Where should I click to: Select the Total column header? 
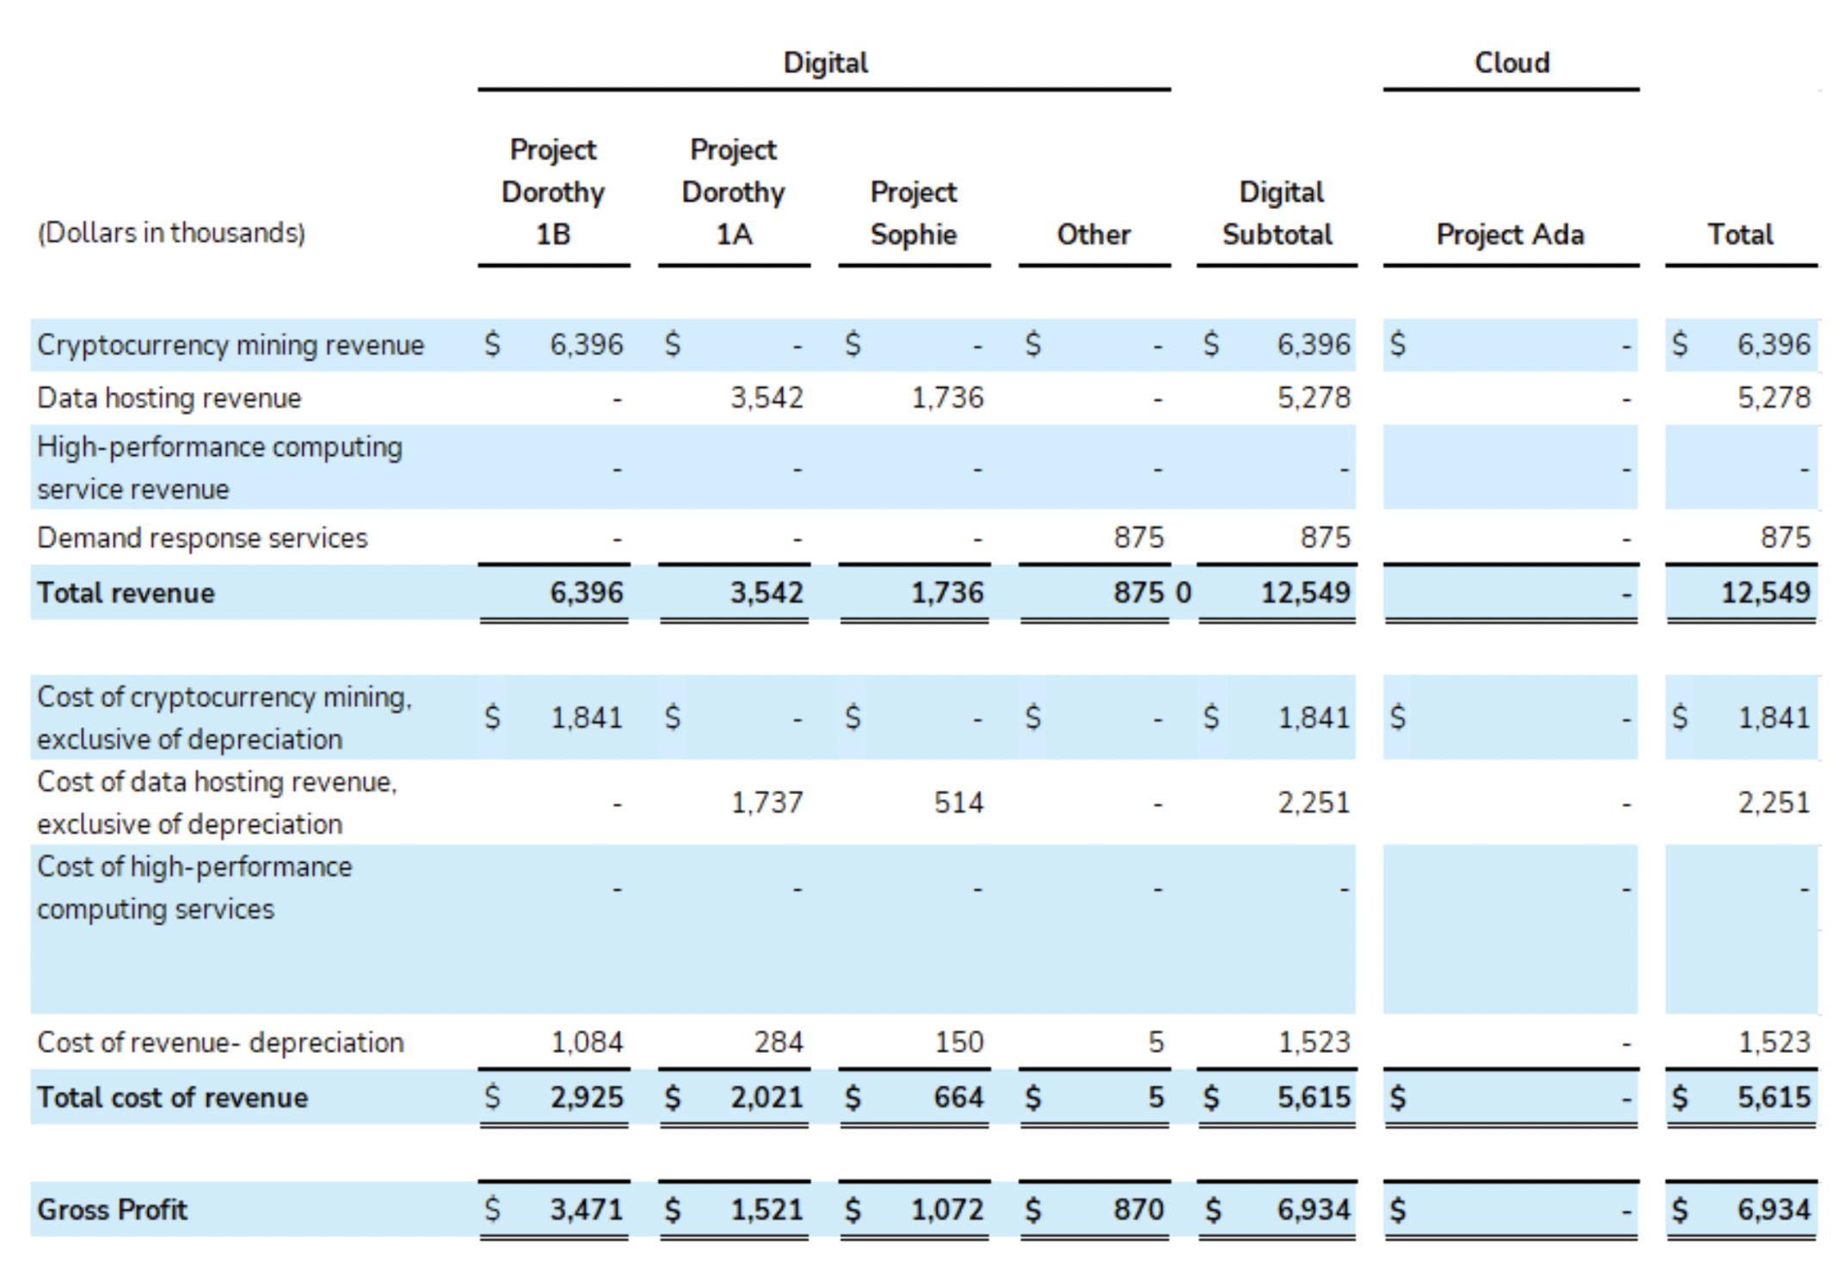[1740, 234]
